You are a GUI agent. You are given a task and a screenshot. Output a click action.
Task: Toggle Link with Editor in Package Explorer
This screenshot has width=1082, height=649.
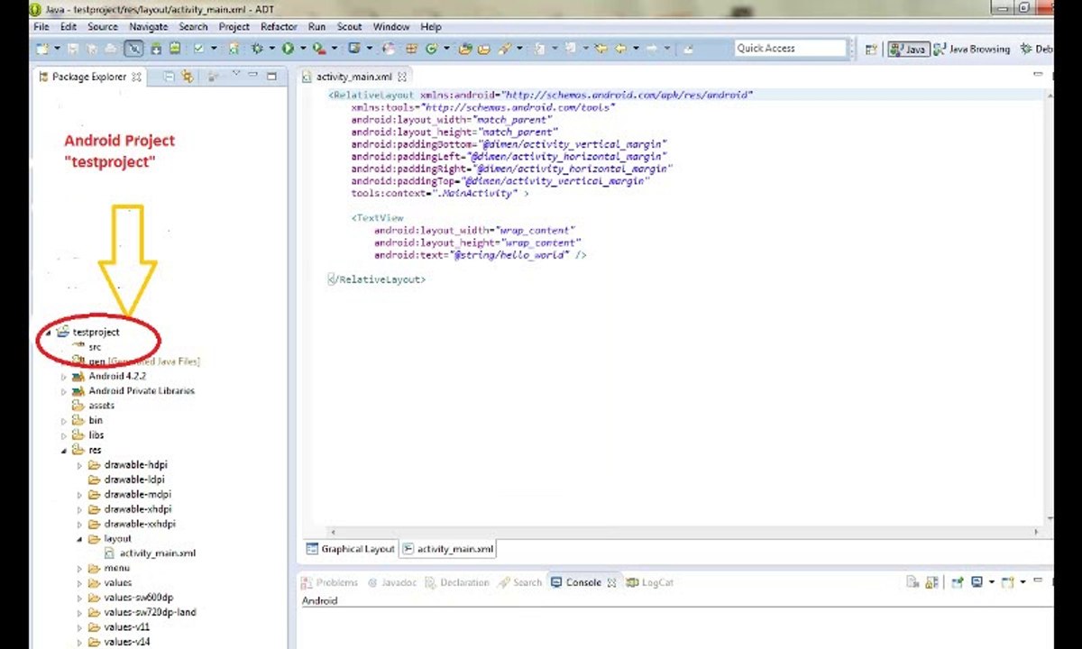(188, 77)
